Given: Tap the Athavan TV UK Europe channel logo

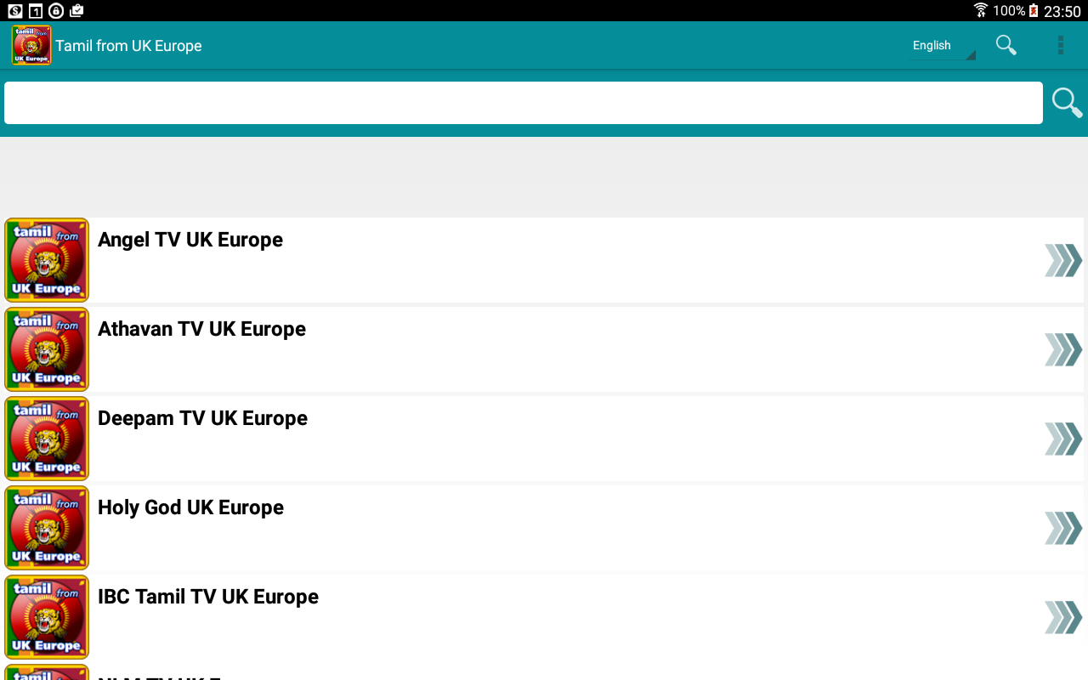Looking at the screenshot, I should tap(47, 349).
